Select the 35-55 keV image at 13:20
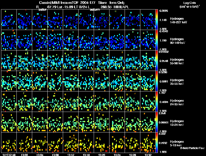206x156 pixels. coord(101,81)
